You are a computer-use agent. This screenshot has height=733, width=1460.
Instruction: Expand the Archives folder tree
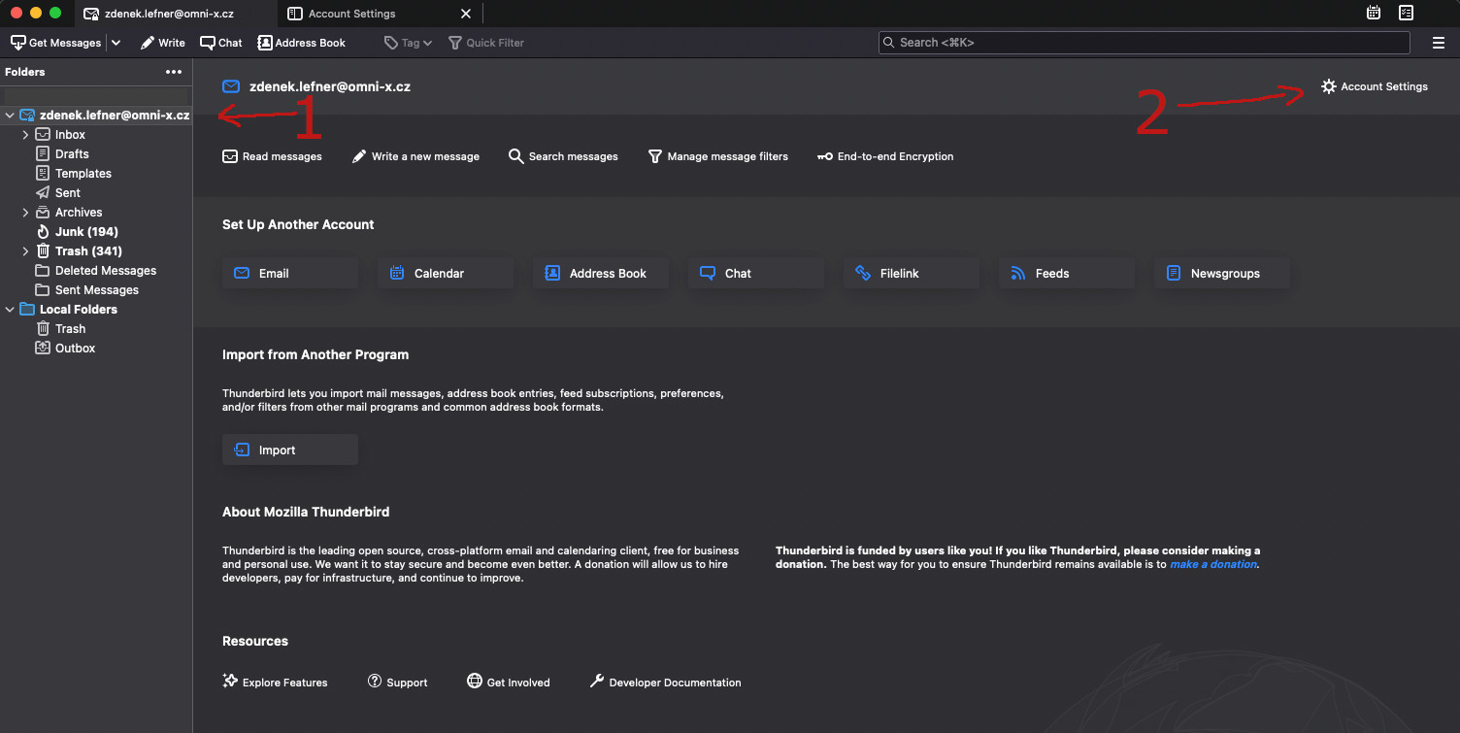(x=25, y=213)
